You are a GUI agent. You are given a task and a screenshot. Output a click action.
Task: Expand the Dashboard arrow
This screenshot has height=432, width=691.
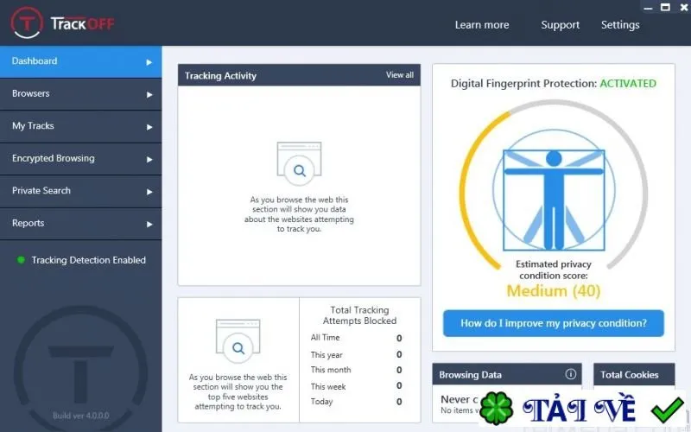pos(149,62)
